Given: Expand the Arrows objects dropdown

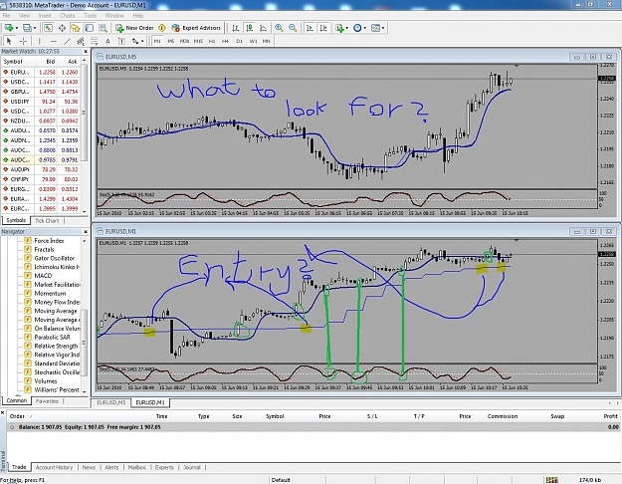Looking at the screenshot, I should [x=142, y=41].
